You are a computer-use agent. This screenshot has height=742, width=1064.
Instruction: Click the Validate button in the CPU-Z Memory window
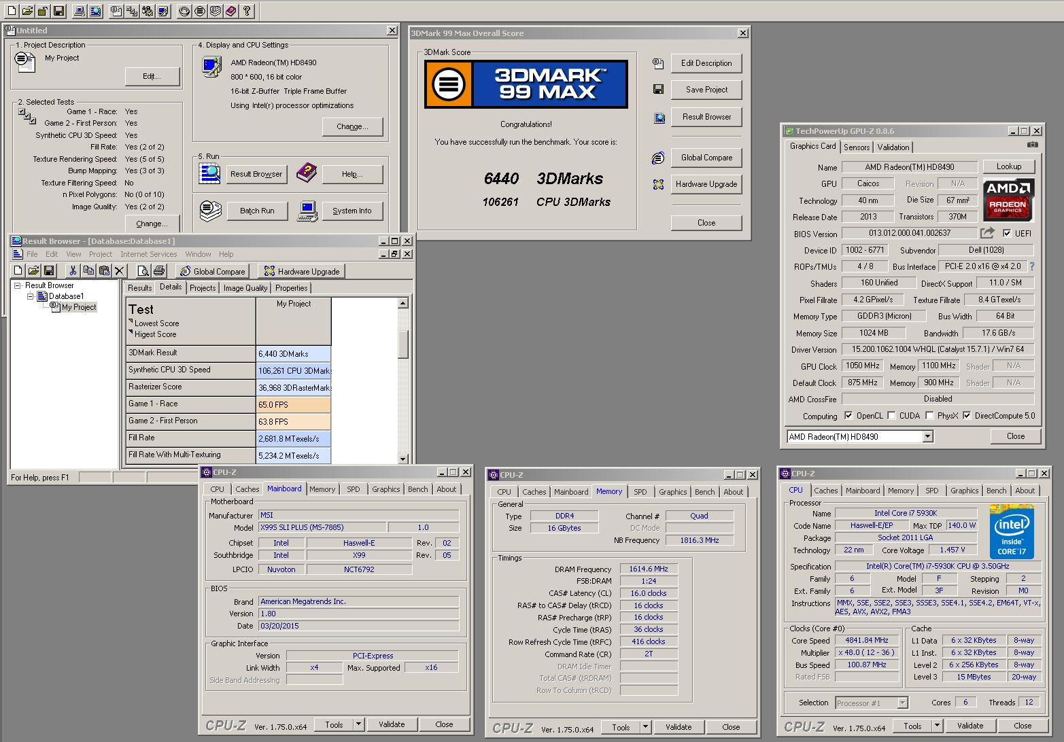(x=679, y=727)
